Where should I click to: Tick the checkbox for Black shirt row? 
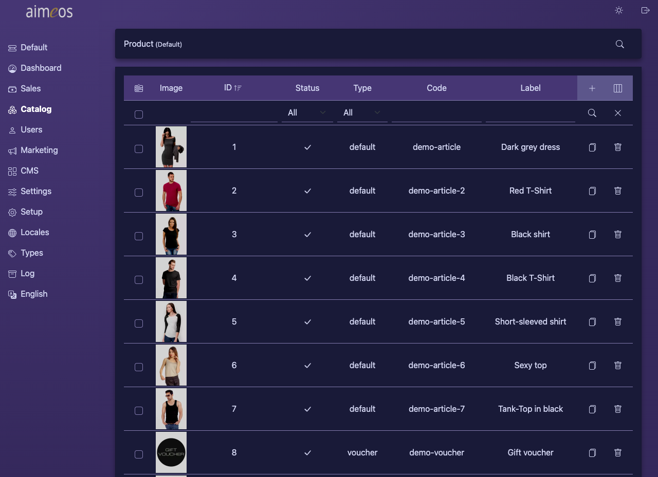tap(139, 236)
